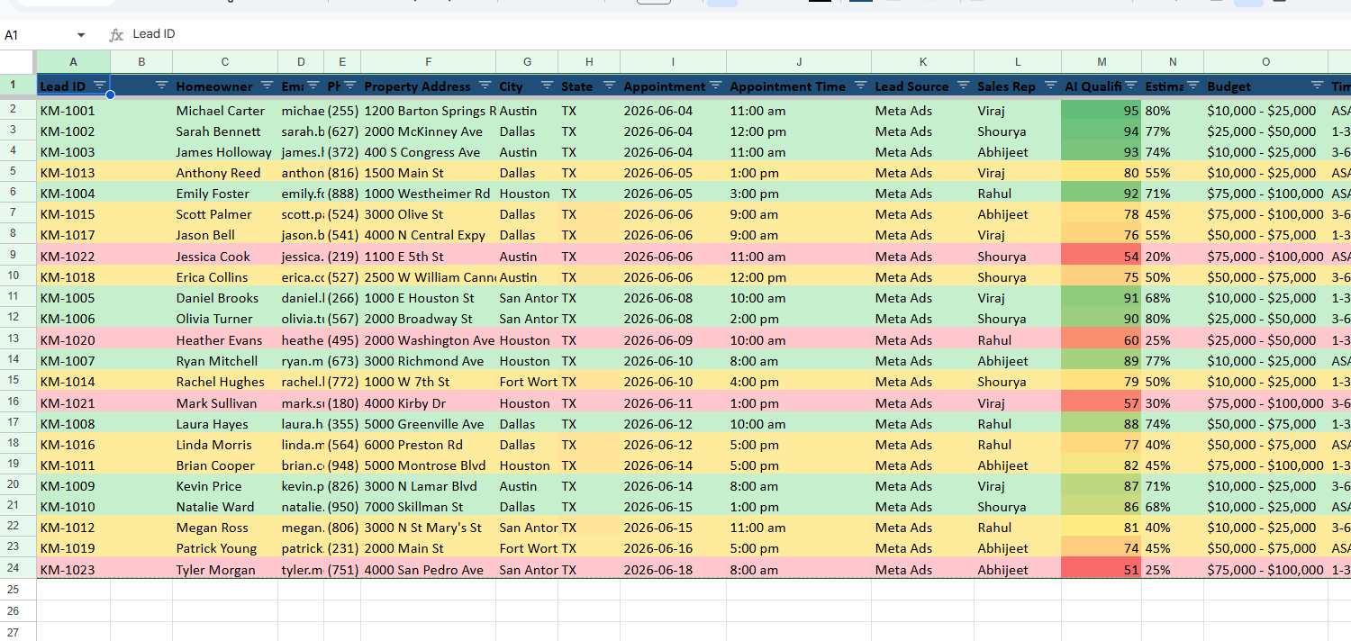Click cell KM-1022
The width and height of the screenshot is (1351, 641).
click(x=73, y=256)
